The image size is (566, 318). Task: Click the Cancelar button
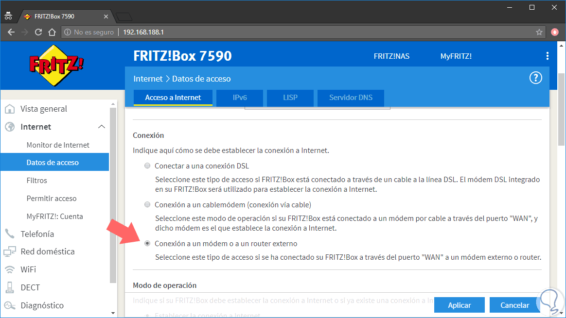coord(514,305)
